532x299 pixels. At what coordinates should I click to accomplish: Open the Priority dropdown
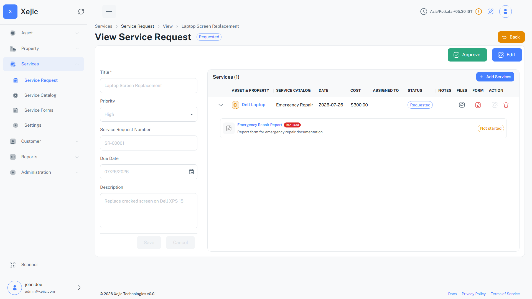tap(149, 114)
